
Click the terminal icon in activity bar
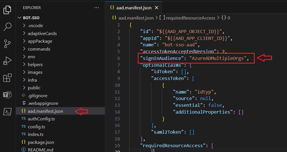(7, 112)
